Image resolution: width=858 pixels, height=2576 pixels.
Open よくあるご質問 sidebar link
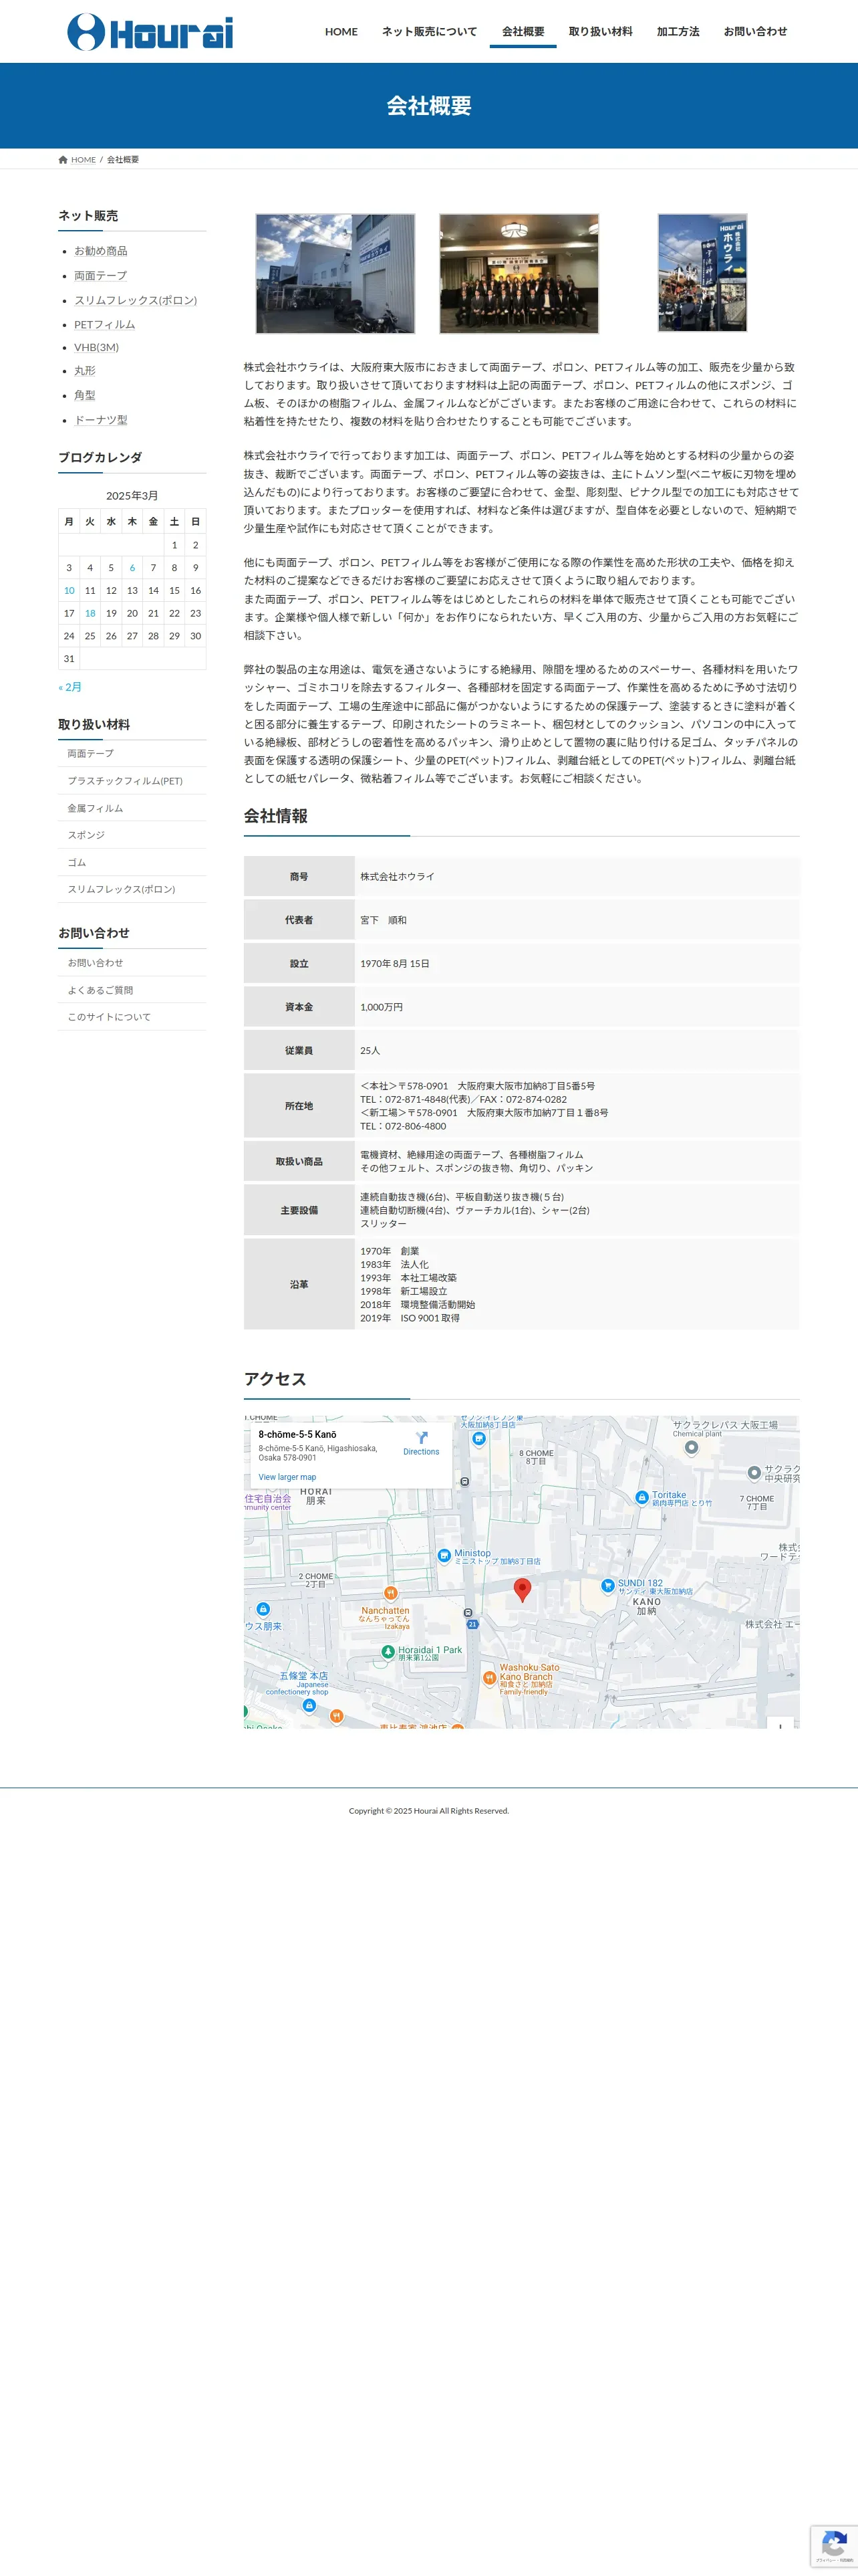point(132,990)
